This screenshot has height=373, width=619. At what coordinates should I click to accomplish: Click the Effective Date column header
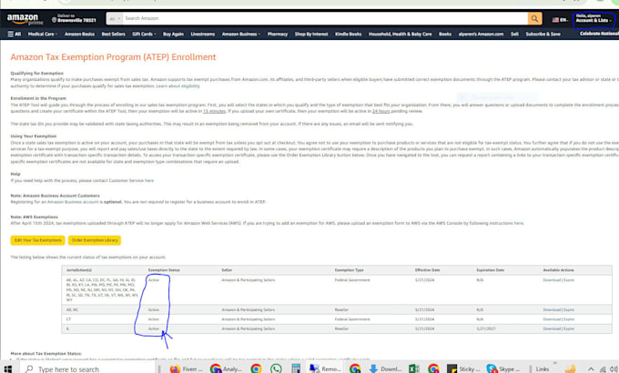[x=427, y=270]
